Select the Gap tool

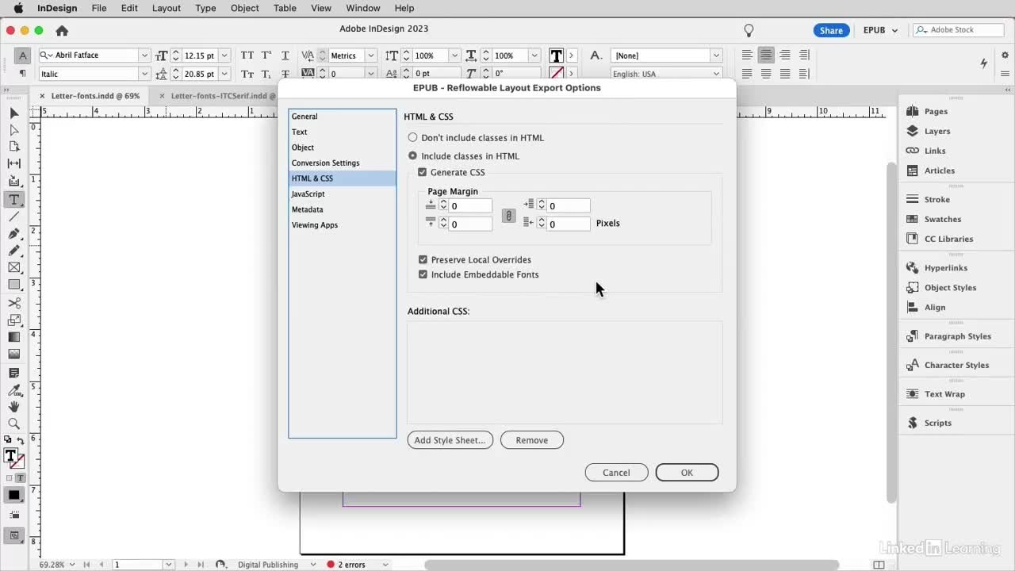[13, 163]
